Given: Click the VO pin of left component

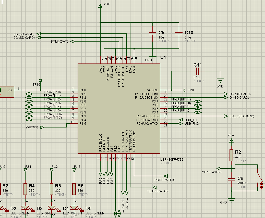Looking at the screenshot, I should point(10,90).
